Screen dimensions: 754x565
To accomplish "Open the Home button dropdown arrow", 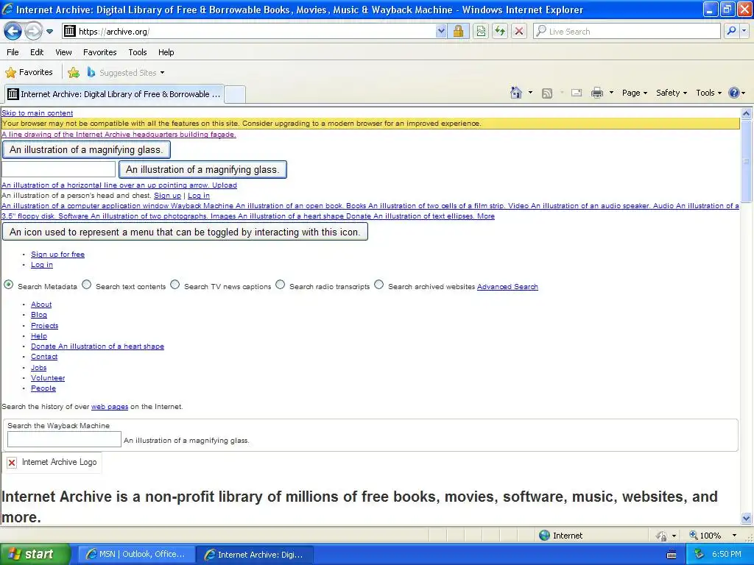I will (530, 93).
